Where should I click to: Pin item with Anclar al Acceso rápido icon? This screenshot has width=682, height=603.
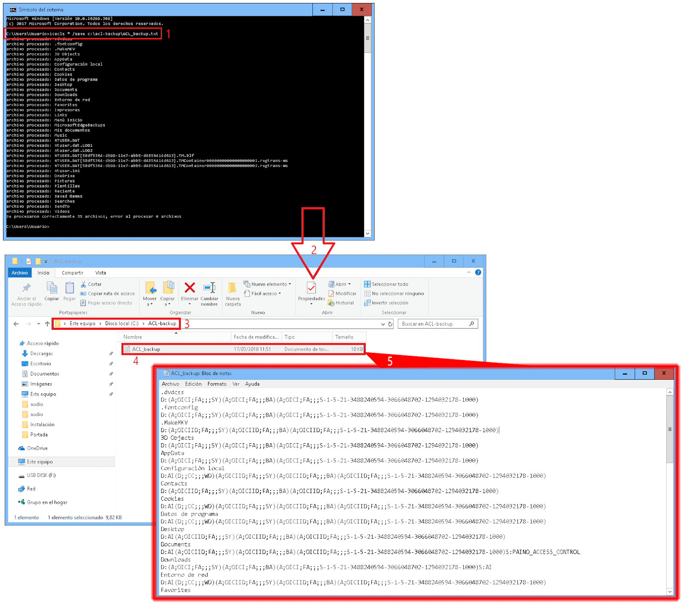point(26,292)
